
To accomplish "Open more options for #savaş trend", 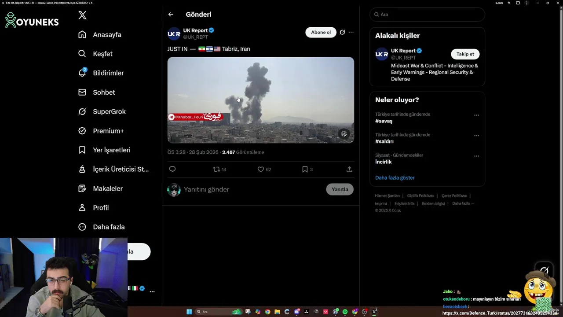I will coord(476,115).
